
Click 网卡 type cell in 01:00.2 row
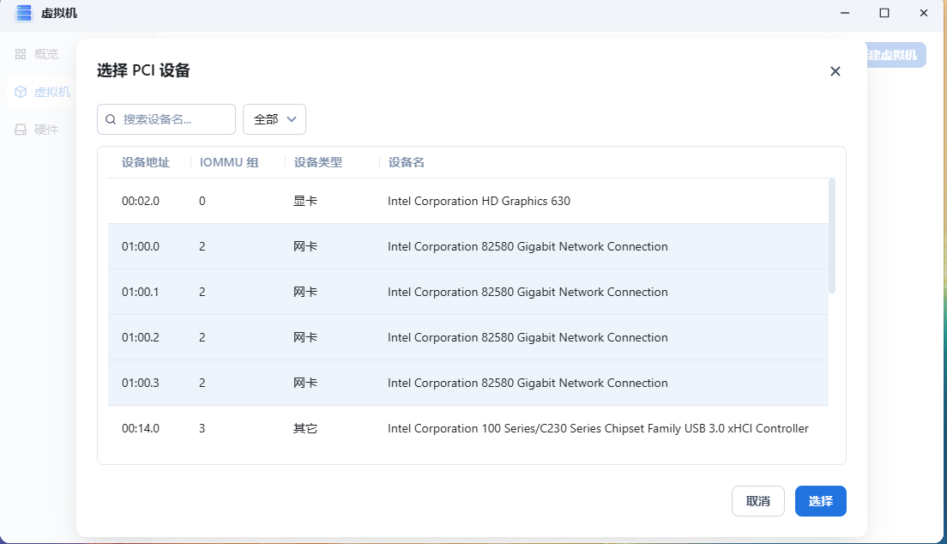pyautogui.click(x=305, y=337)
